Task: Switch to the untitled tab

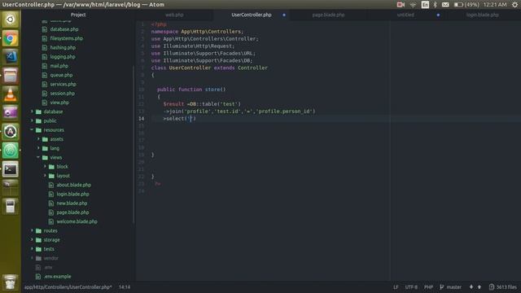Action: coord(405,15)
